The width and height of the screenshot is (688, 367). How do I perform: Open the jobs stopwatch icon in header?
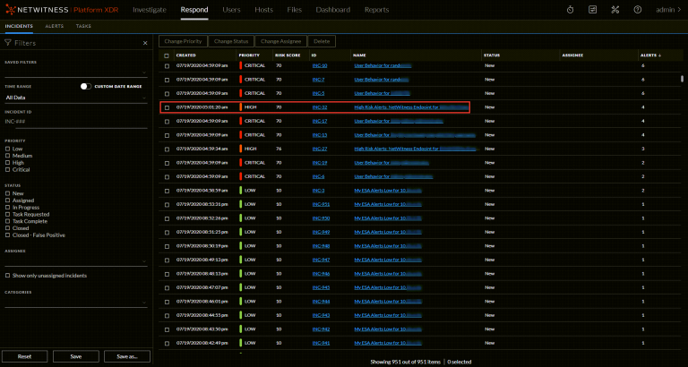click(572, 10)
